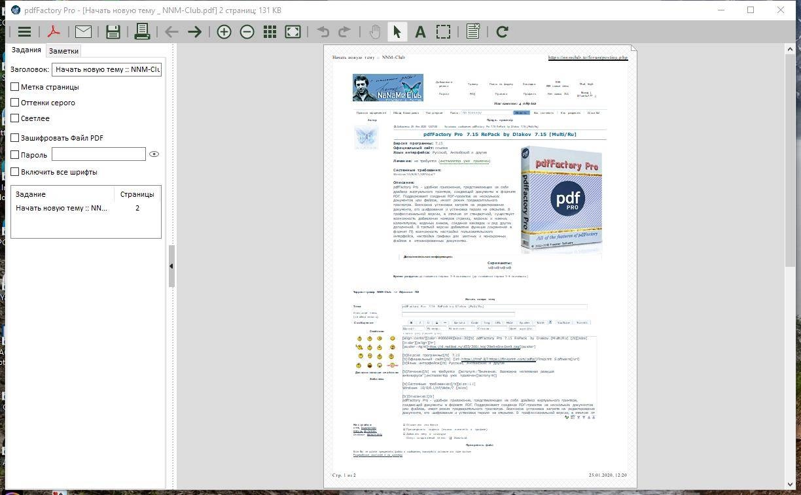Send PDF via the envelope icon
801x495 pixels.
[83, 31]
